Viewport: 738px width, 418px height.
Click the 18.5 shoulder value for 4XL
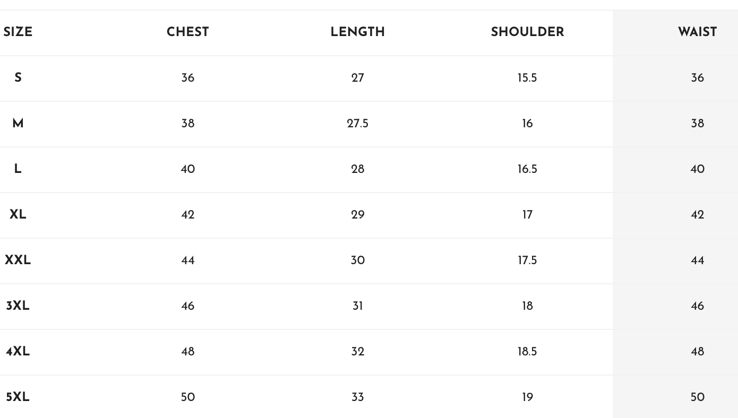coord(527,351)
